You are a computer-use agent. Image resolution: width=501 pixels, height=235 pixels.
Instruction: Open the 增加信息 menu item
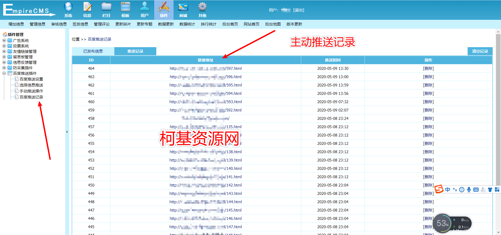(16, 24)
